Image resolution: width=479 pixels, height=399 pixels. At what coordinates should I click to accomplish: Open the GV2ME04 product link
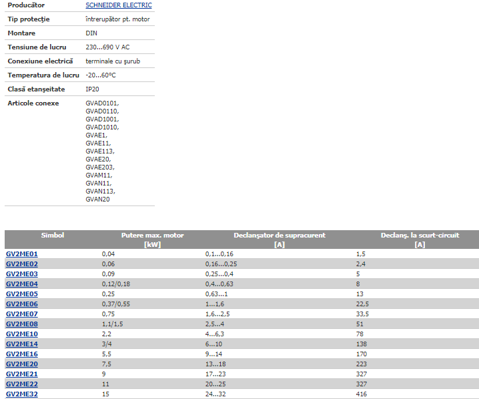click(22, 284)
